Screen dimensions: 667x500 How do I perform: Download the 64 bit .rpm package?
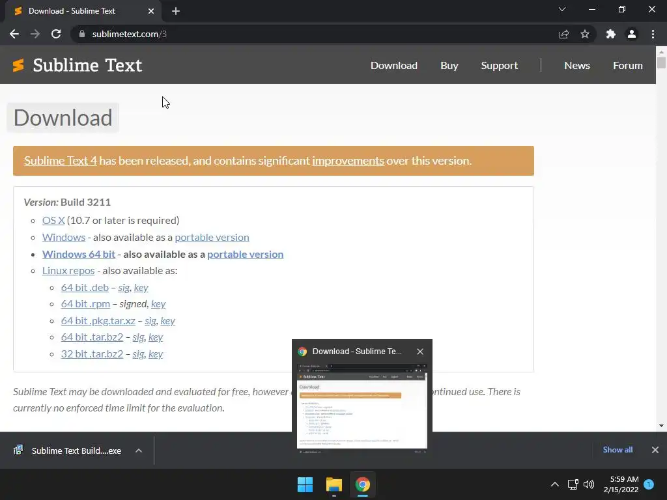85,304
